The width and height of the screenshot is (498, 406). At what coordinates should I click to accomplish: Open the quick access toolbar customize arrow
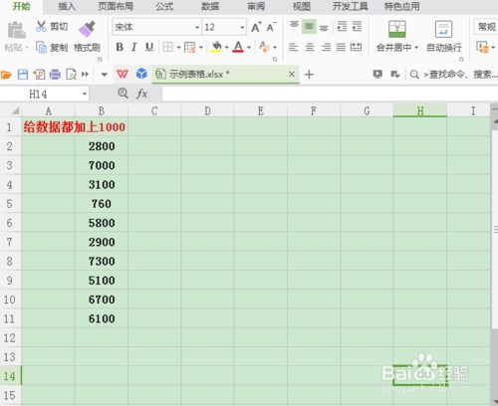click(x=105, y=75)
